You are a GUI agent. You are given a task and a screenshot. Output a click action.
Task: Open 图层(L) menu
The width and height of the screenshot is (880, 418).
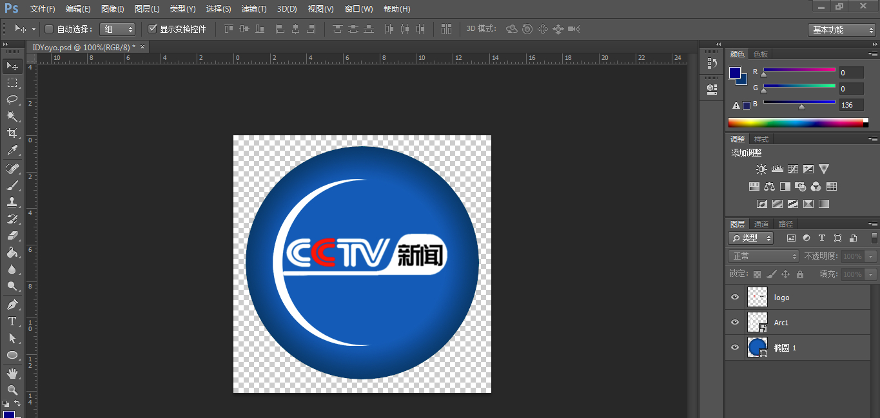click(147, 9)
